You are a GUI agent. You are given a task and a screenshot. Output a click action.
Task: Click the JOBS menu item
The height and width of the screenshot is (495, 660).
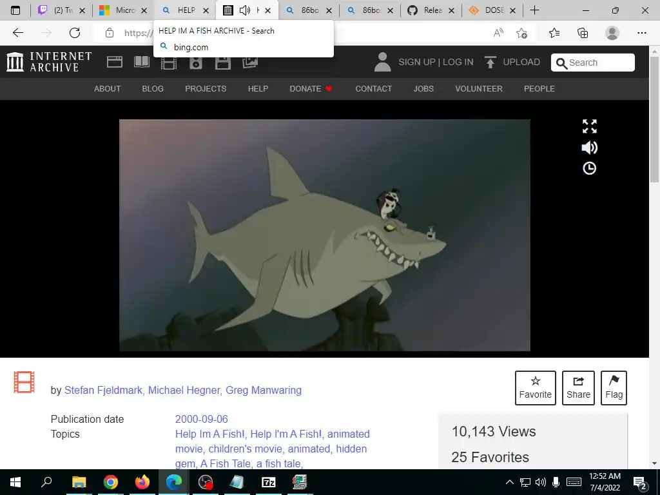(x=423, y=89)
